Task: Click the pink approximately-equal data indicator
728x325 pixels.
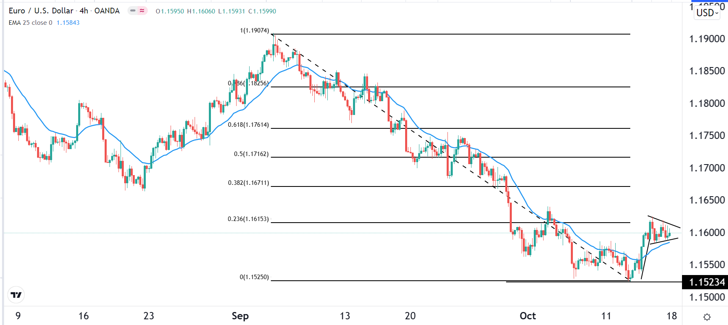Action: pos(142,11)
